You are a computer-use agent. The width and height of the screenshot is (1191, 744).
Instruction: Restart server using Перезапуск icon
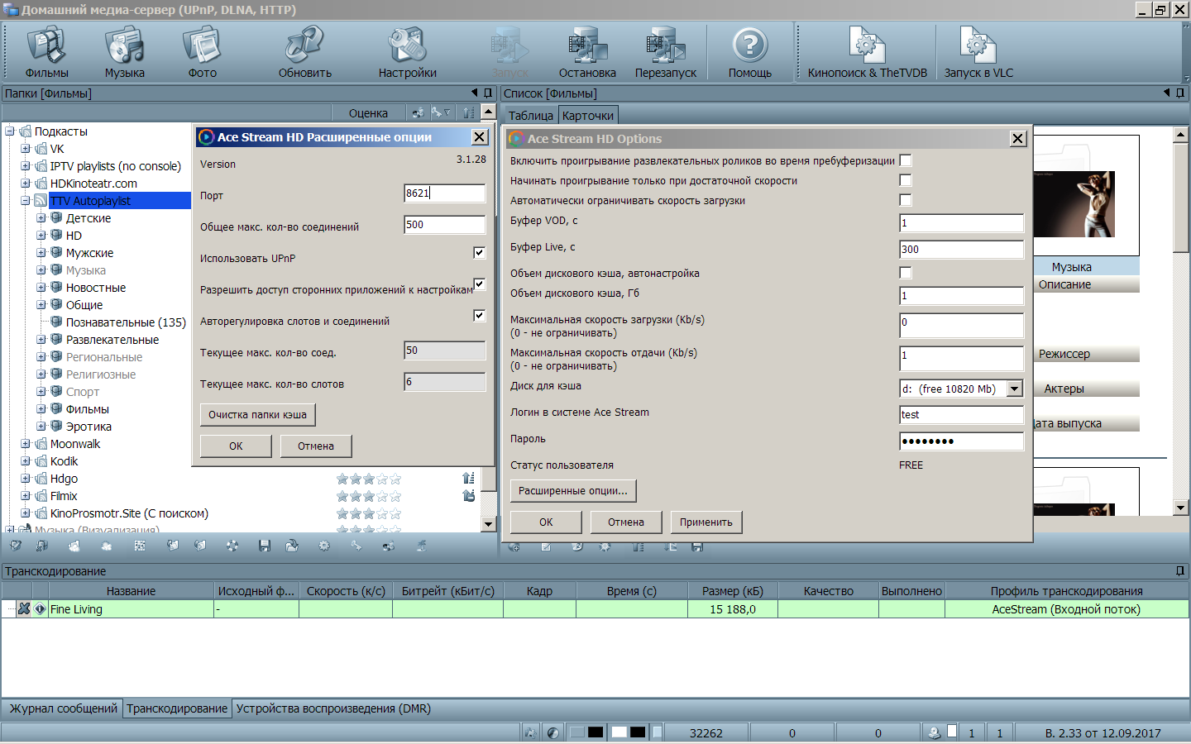click(666, 52)
